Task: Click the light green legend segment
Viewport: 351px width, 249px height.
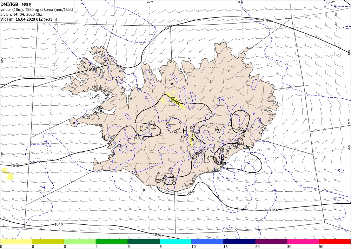Action: point(80,242)
